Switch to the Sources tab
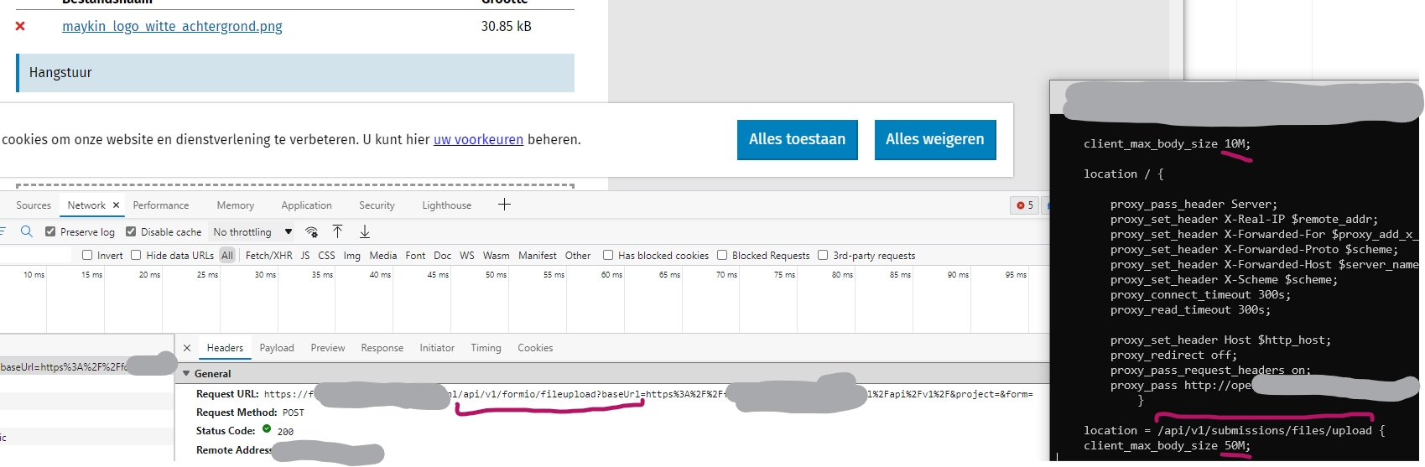The width and height of the screenshot is (1425, 467). pos(34,205)
